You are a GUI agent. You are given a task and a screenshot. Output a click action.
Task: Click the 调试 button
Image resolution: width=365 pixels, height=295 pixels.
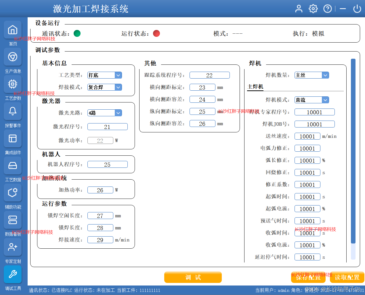(x=193, y=277)
